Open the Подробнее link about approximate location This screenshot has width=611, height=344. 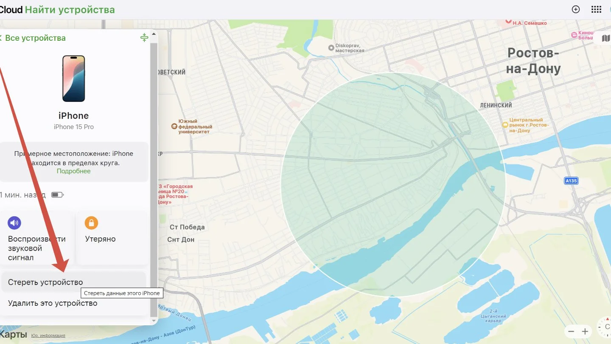pyautogui.click(x=74, y=171)
